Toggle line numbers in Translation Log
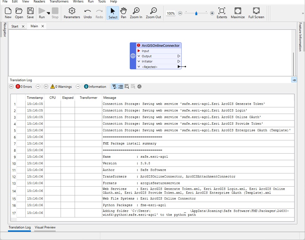Screen dimensions: 305x240 coord(121,86)
